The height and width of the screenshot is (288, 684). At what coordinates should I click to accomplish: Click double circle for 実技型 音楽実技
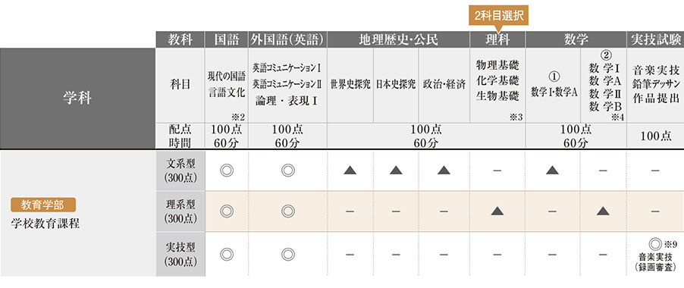point(654,243)
